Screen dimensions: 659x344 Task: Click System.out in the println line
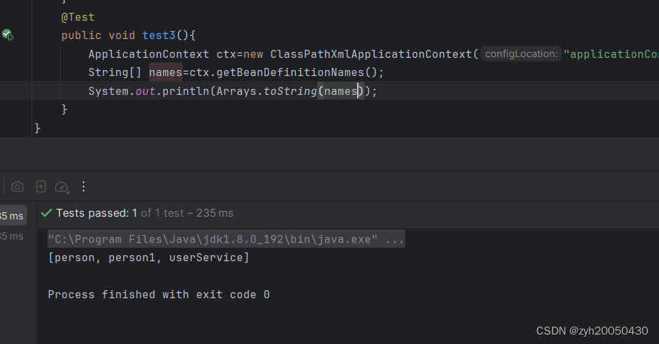[121, 91]
